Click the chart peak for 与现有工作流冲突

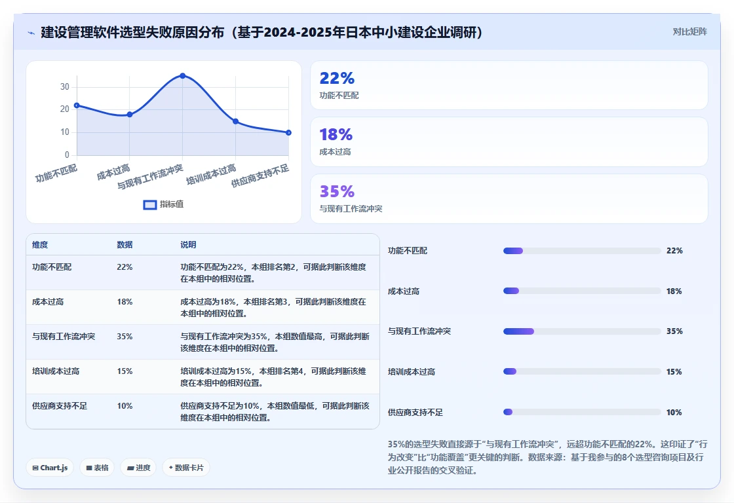(x=183, y=76)
